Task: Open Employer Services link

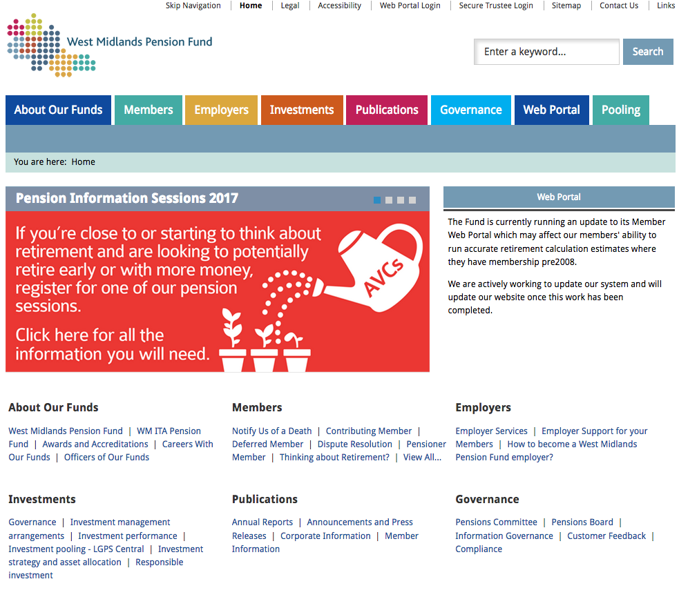Action: pyautogui.click(x=491, y=431)
